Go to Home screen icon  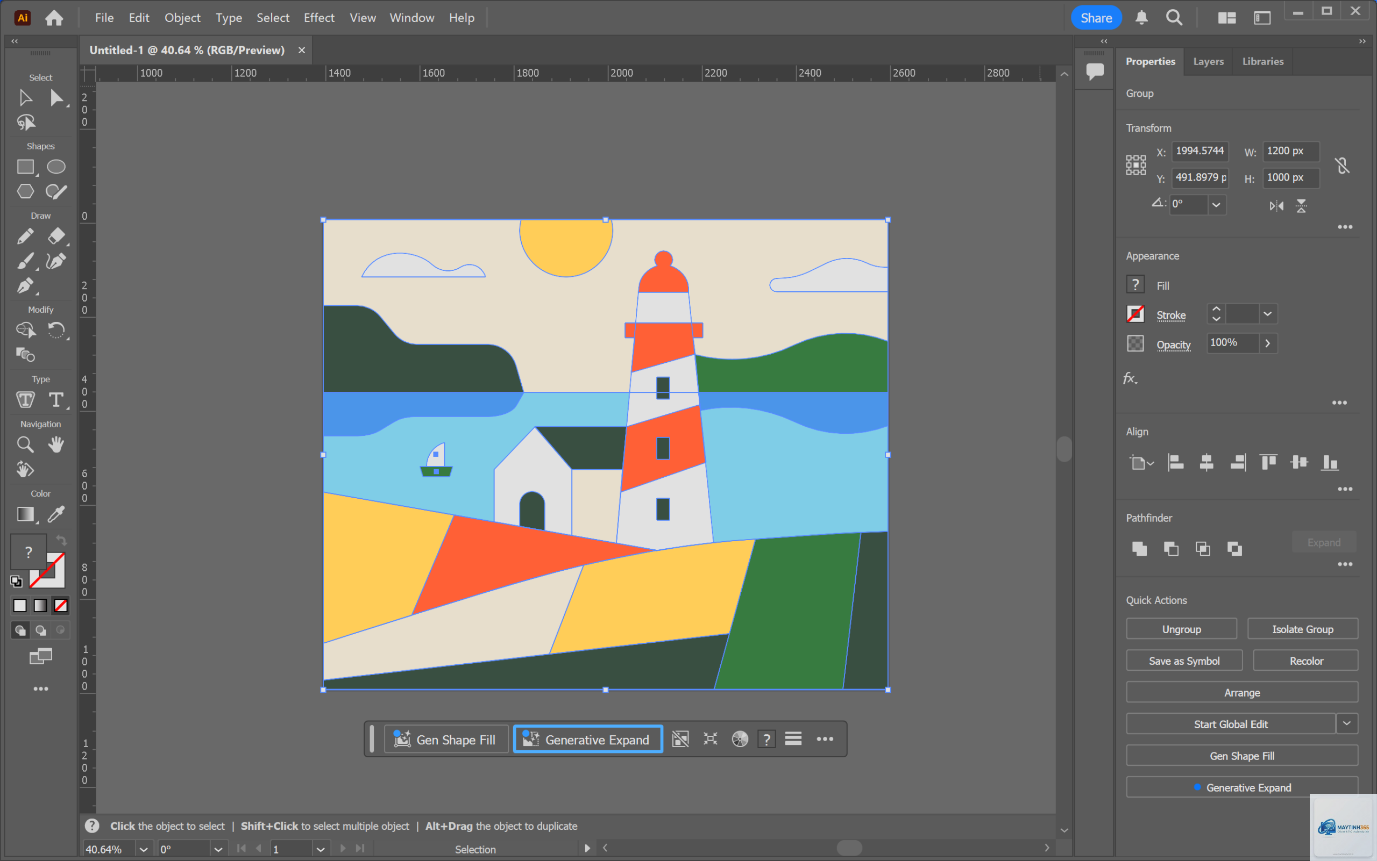[x=54, y=18]
